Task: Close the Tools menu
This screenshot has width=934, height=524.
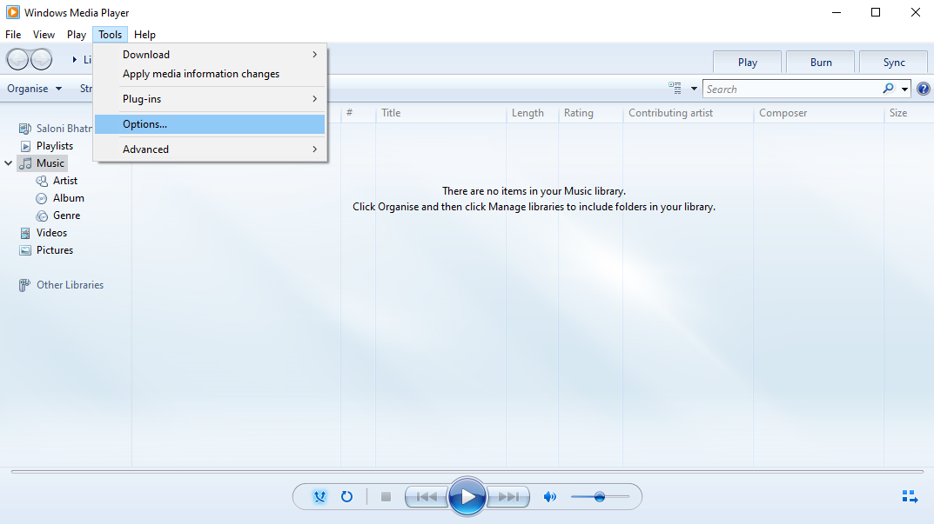Action: pyautogui.click(x=111, y=35)
